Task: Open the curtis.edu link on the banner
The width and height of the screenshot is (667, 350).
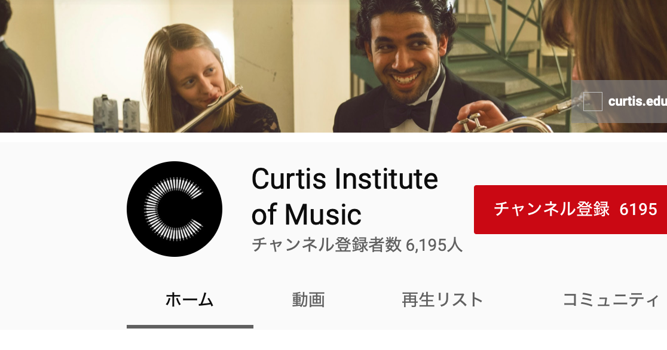Action: click(x=637, y=101)
